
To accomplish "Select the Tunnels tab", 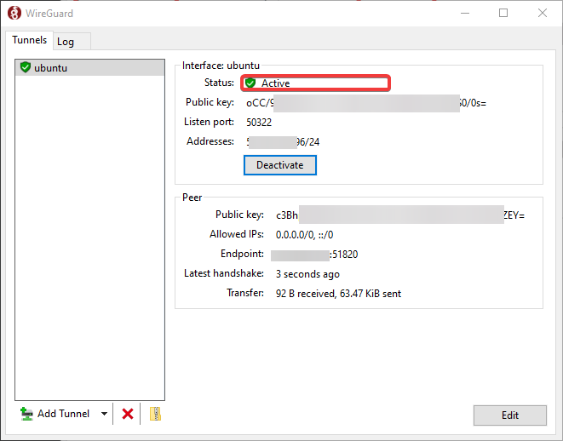I will click(30, 40).
